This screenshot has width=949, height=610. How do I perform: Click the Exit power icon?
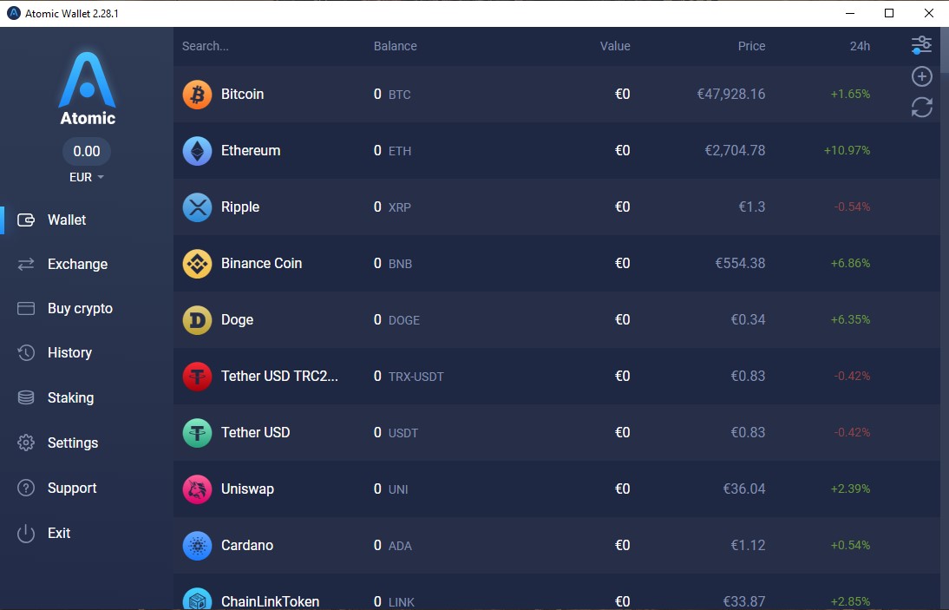coord(26,533)
